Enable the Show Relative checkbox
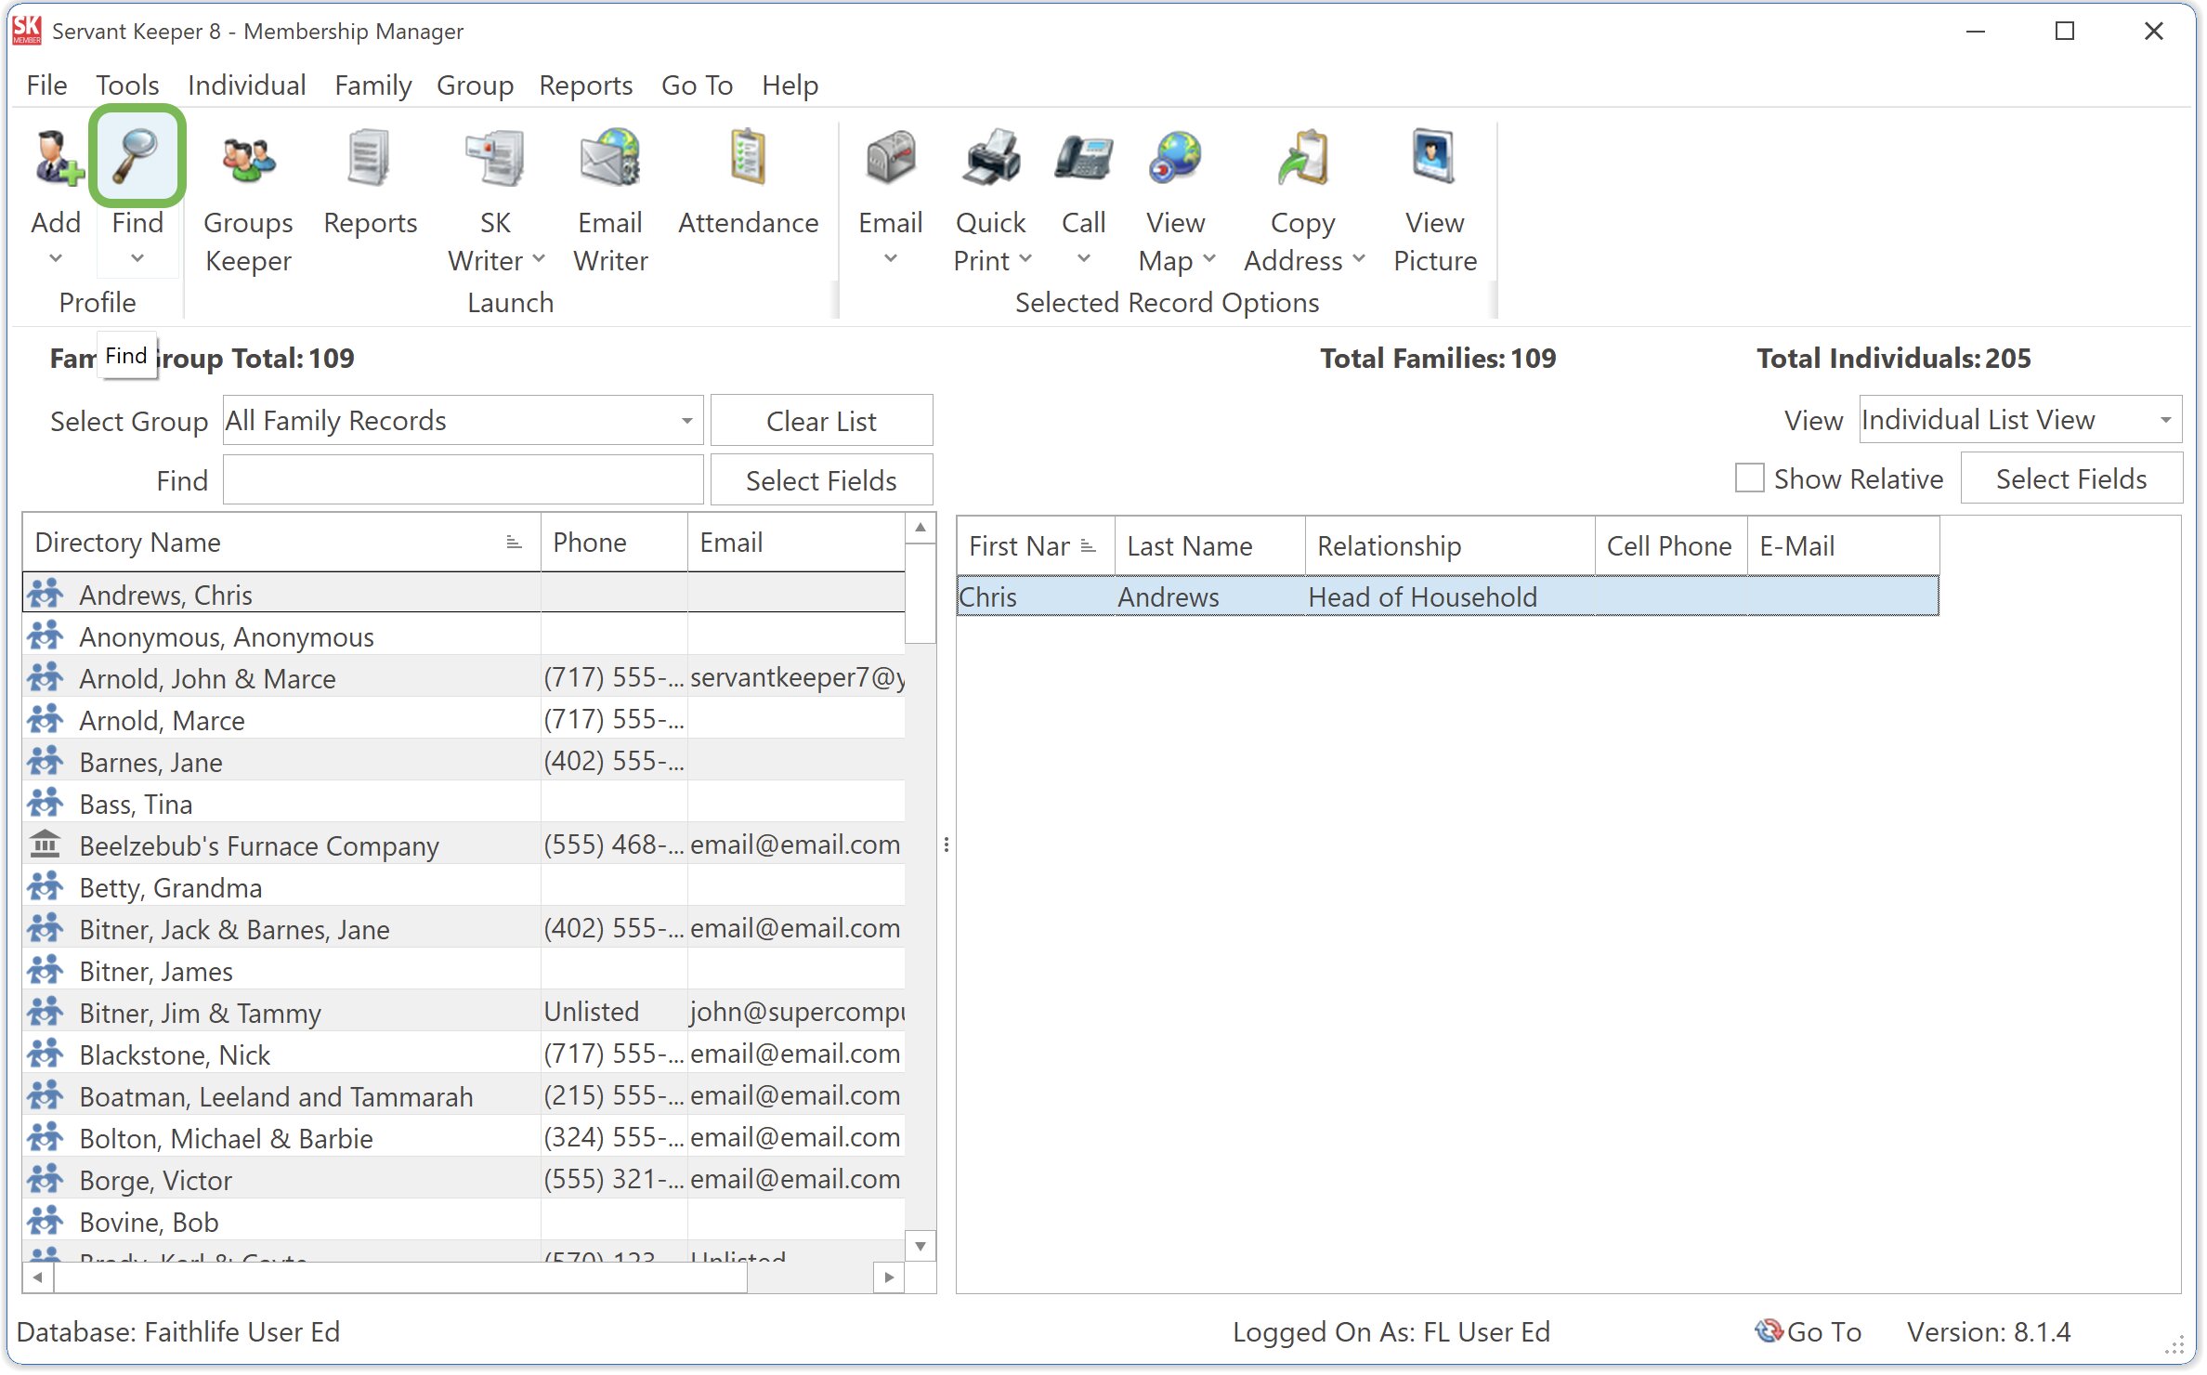Viewport: 2207px width, 1375px height. pos(1749,478)
